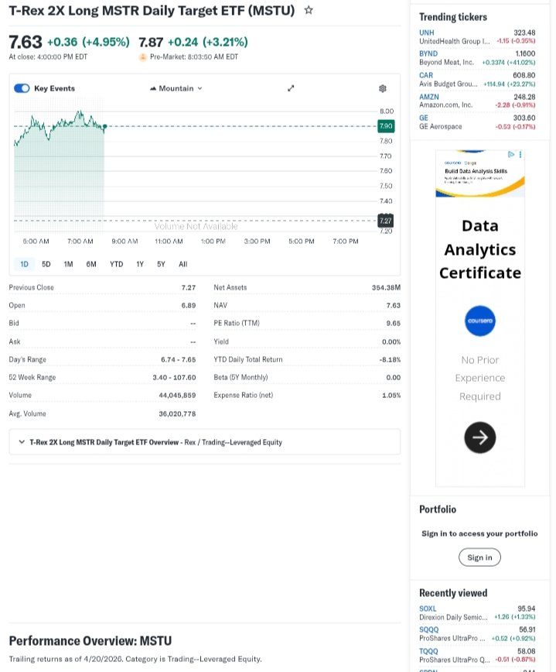The image size is (556, 672).
Task: Select the 1Y chart range tab
Action: pos(140,264)
